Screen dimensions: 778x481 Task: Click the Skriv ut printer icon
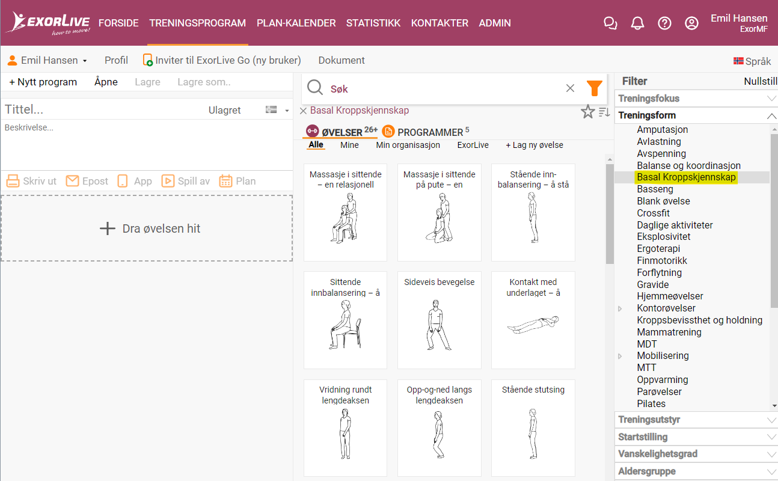(13, 181)
